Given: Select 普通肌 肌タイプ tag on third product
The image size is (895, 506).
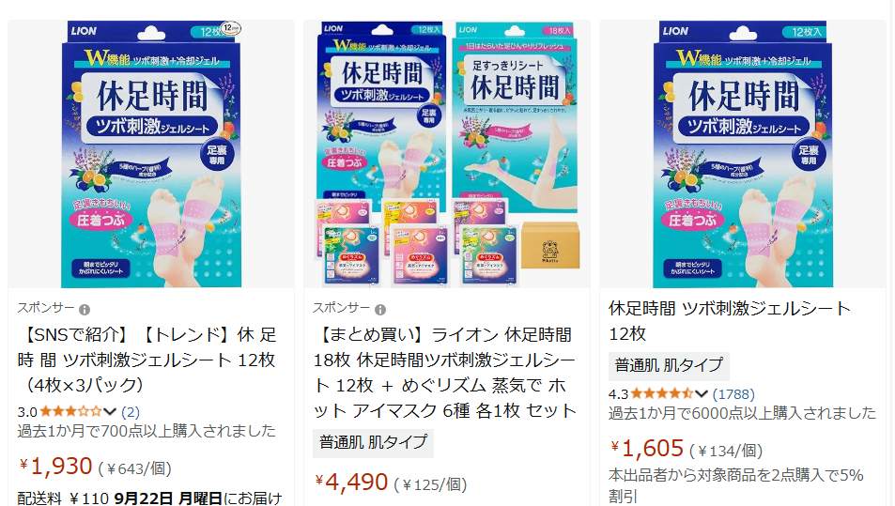Looking at the screenshot, I should point(669,366).
